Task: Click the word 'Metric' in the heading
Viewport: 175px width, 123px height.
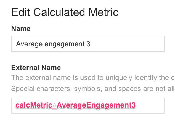Action: coord(103,12)
